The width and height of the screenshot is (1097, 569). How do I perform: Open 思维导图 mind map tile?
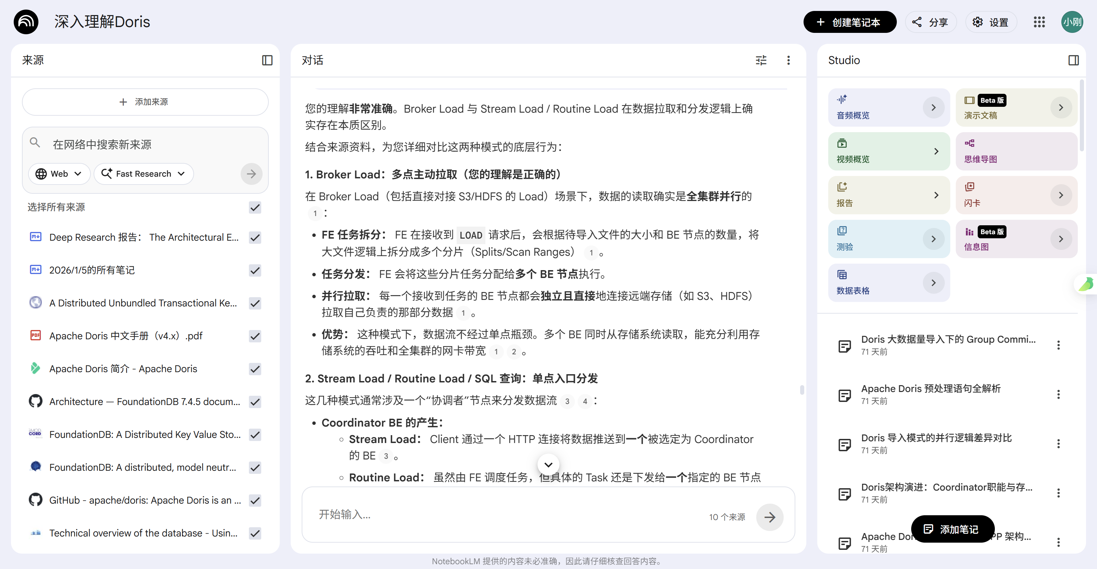(x=1016, y=151)
